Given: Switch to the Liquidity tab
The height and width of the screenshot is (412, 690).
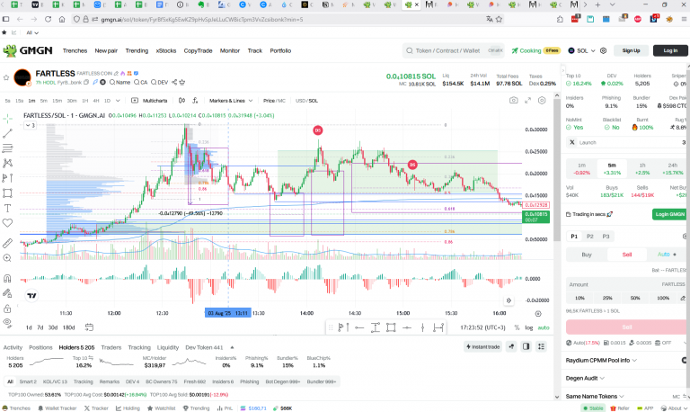Looking at the screenshot, I should (168, 347).
